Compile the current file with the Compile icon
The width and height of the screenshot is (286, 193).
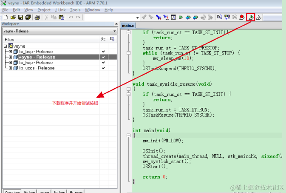tap(219, 17)
